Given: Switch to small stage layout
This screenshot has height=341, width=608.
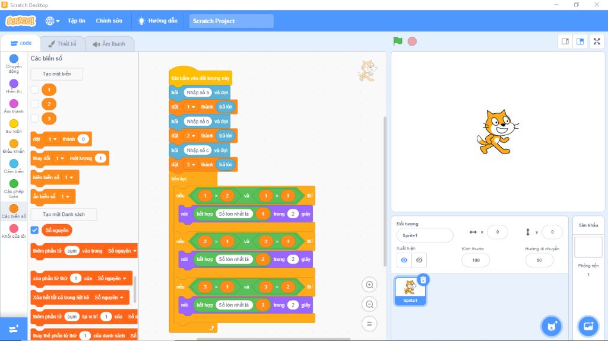Looking at the screenshot, I should [565, 42].
